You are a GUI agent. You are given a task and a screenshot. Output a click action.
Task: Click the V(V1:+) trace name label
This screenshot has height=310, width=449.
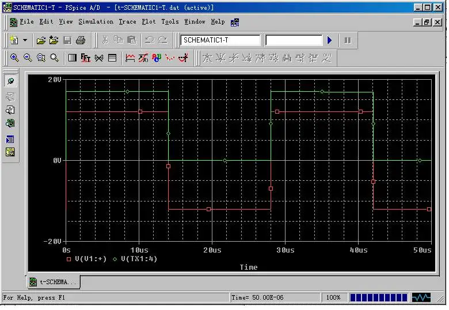pos(91,259)
